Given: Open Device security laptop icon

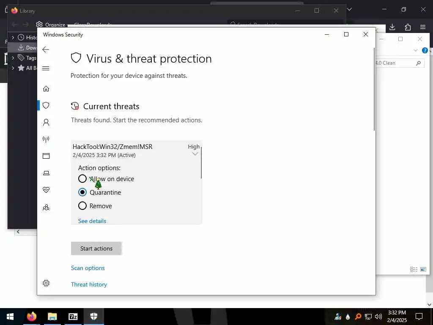Looking at the screenshot, I should coord(46,173).
